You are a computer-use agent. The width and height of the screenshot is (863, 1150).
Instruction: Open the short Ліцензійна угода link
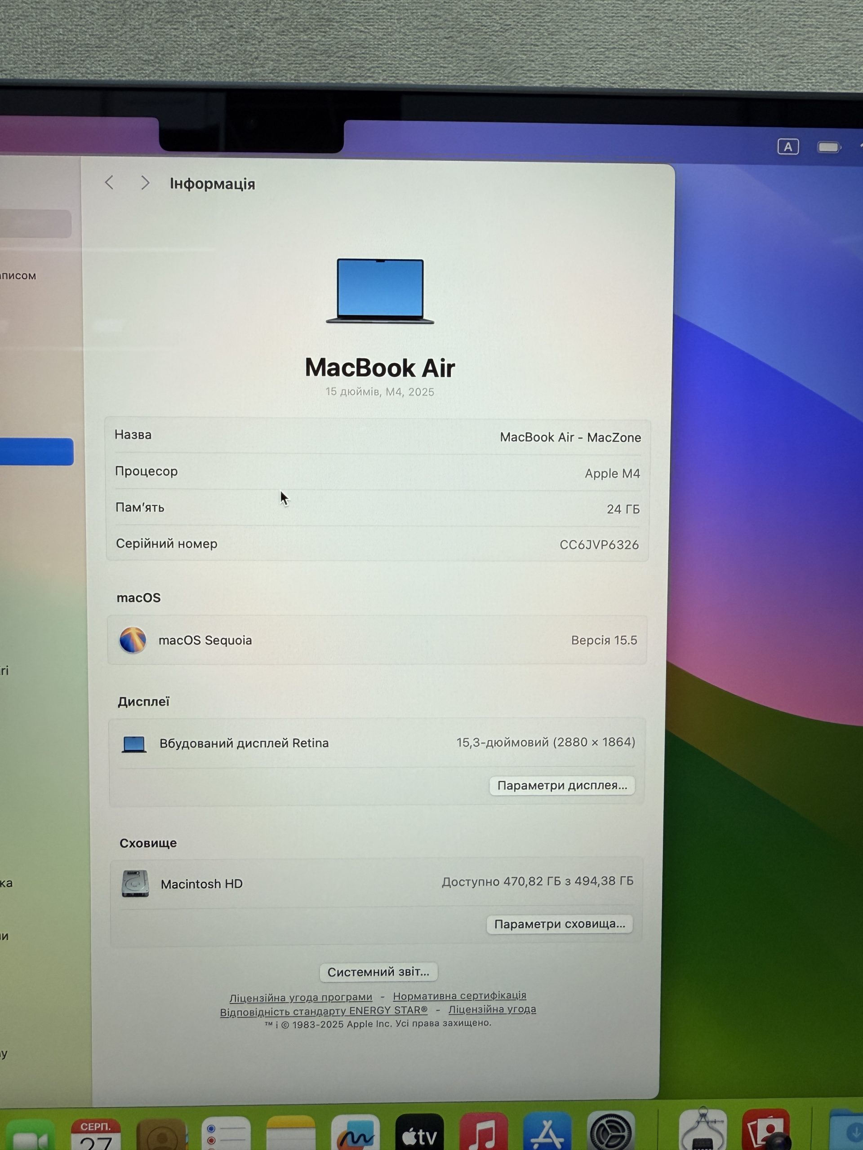tap(492, 1009)
